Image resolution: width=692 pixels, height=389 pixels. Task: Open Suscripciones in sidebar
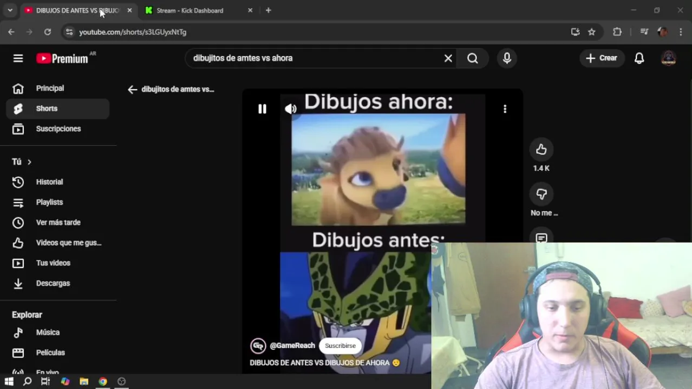(x=58, y=129)
